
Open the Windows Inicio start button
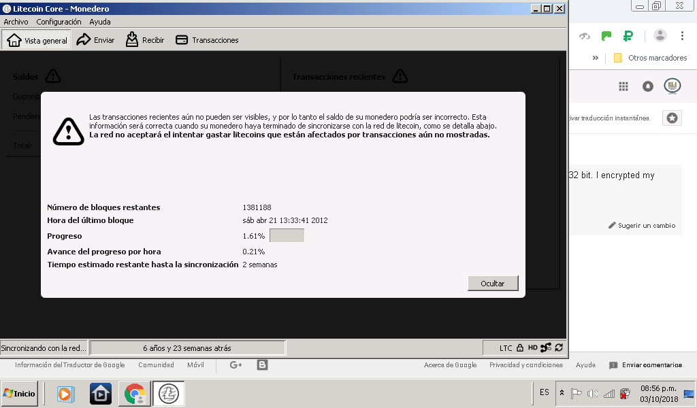[20, 393]
